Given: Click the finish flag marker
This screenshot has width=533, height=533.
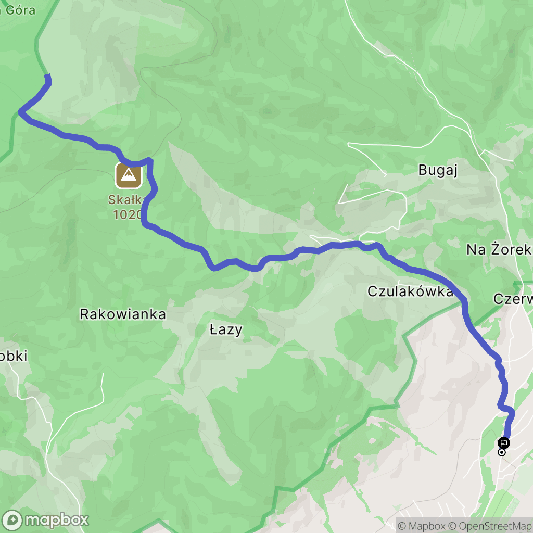Looking at the screenshot, I should point(503,443).
